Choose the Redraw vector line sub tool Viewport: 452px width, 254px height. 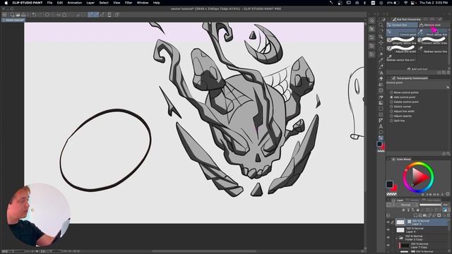pyautogui.click(x=433, y=49)
